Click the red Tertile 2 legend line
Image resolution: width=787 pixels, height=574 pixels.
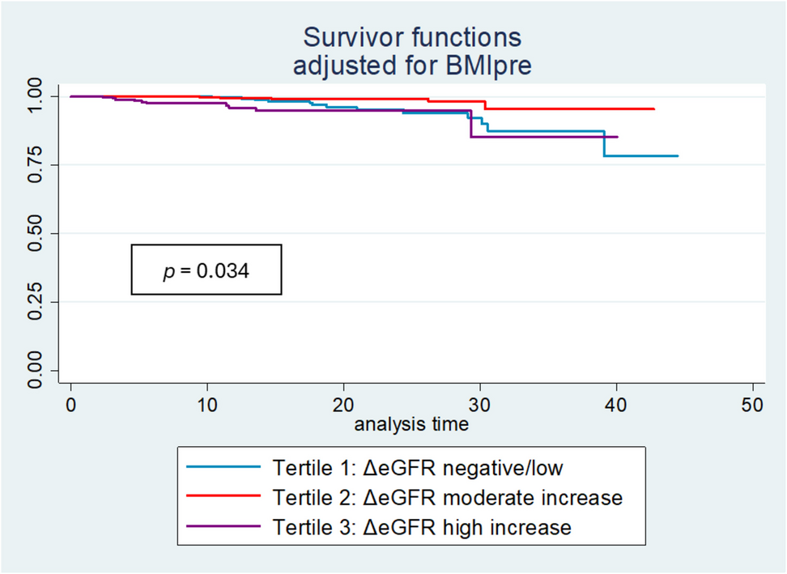point(223,497)
